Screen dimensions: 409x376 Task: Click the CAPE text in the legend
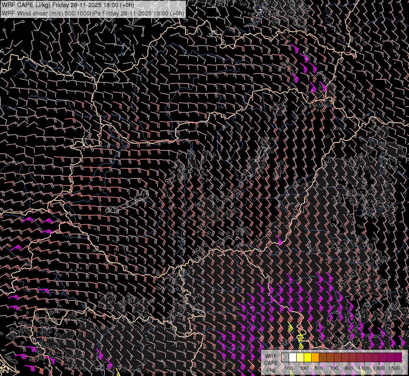[270, 363]
